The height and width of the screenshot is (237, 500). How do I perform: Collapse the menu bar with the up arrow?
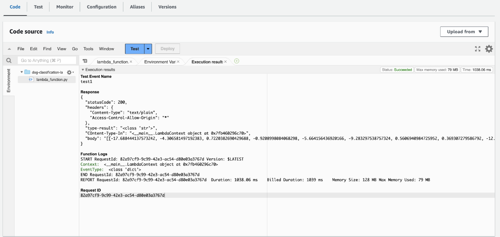coord(9,49)
